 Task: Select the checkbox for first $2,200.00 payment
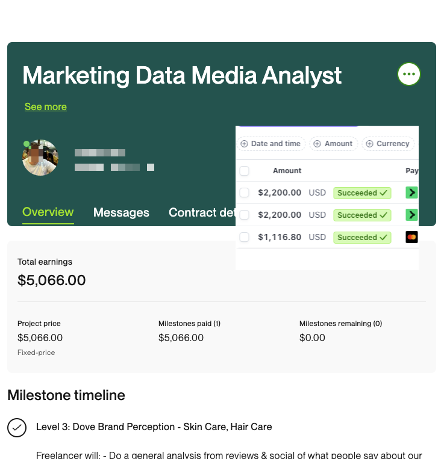(x=244, y=193)
